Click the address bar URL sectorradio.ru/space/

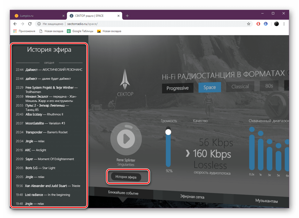[82, 24]
